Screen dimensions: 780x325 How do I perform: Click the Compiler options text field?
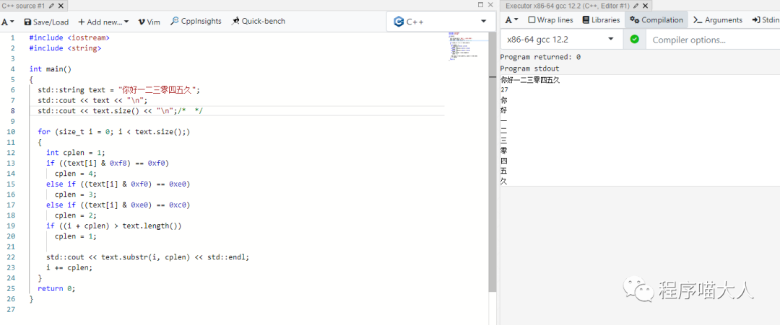[x=711, y=40]
